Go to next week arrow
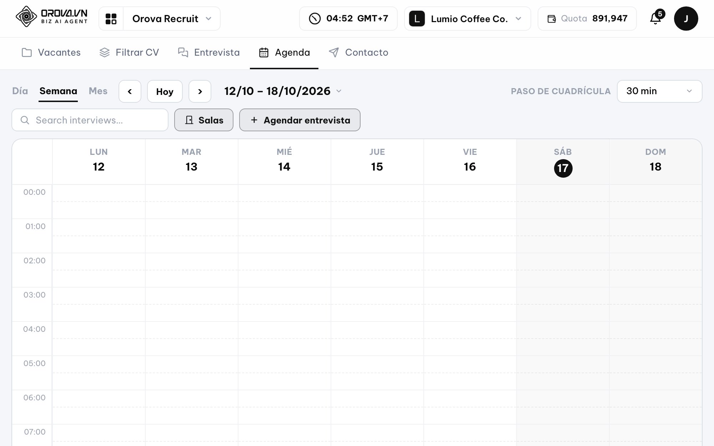This screenshot has width=714, height=446. [200, 91]
